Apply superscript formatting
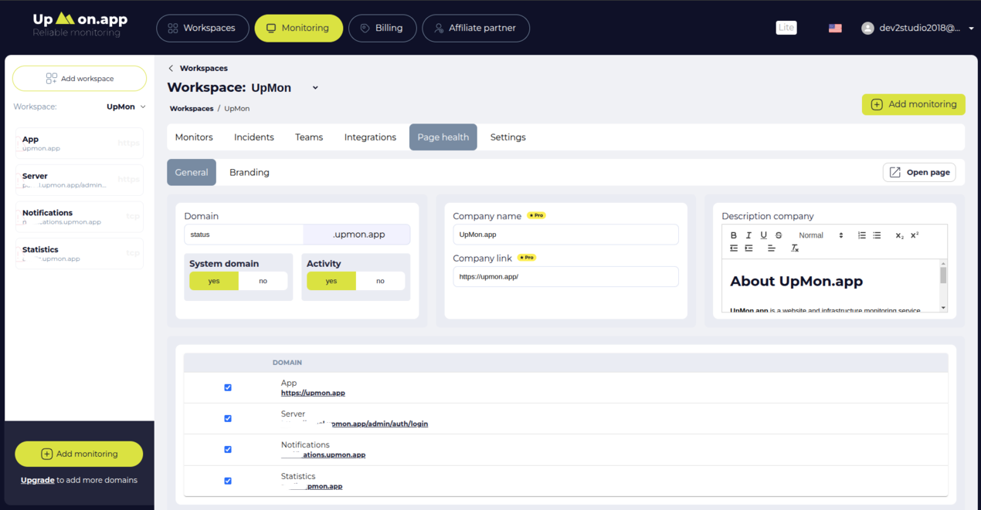The height and width of the screenshot is (510, 981). click(915, 235)
